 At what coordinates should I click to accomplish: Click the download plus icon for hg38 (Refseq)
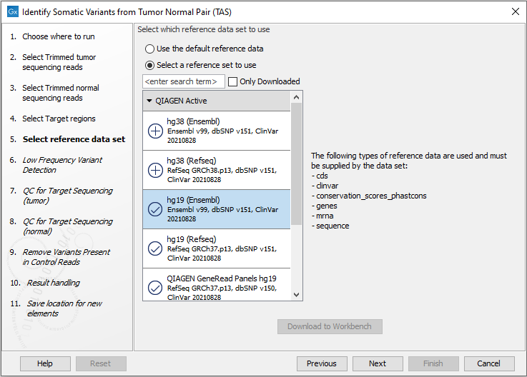pos(155,170)
